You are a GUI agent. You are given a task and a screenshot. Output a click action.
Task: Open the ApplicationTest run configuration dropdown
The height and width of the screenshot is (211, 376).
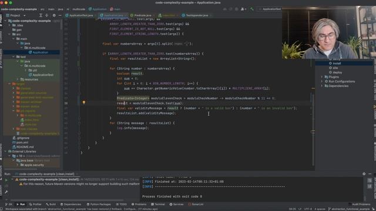[x=270, y=9]
